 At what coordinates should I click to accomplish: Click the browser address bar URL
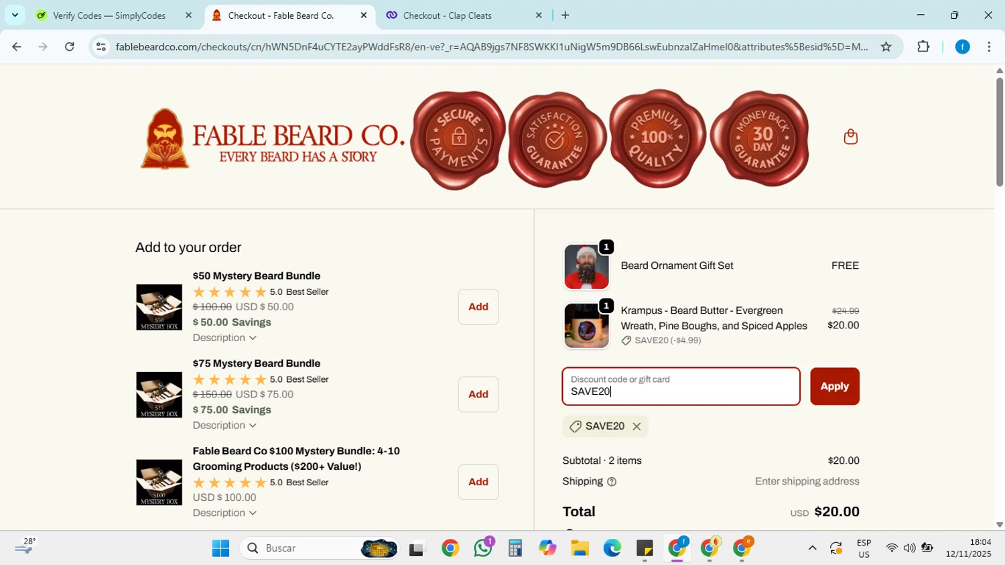pyautogui.click(x=491, y=46)
